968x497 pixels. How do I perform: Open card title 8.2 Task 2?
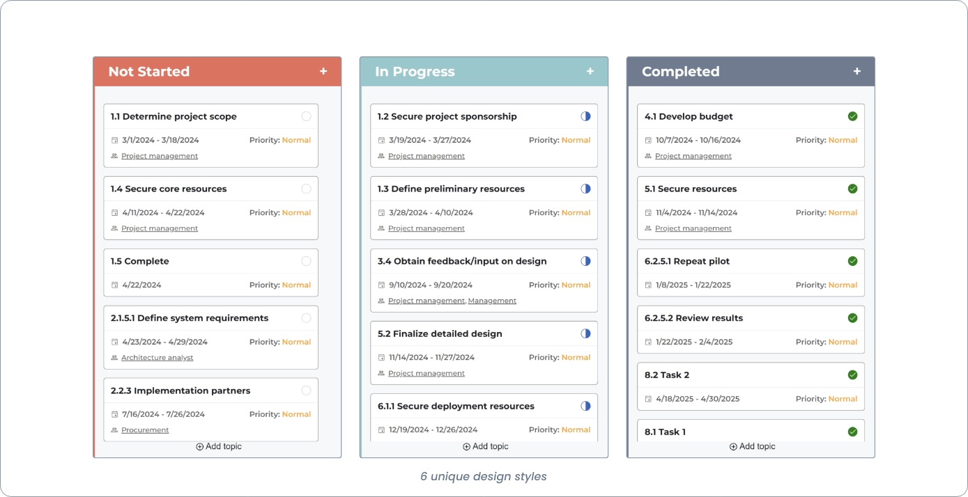667,375
